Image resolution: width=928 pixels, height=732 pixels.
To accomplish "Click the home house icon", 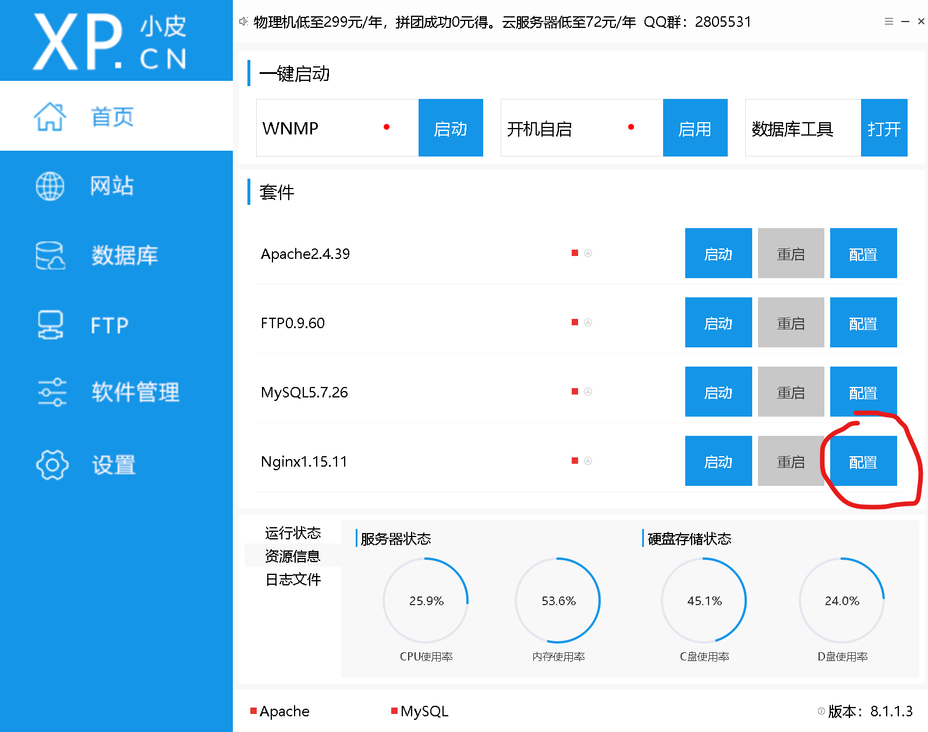I will [x=50, y=116].
